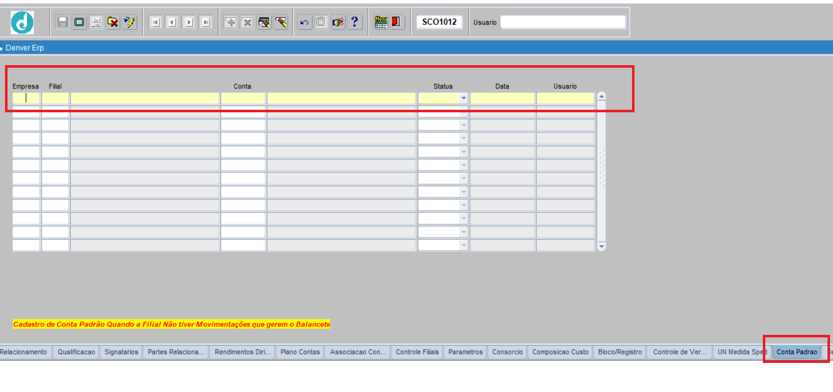Click the Save diskette icon in toolbar
833x392 pixels.
coord(63,22)
